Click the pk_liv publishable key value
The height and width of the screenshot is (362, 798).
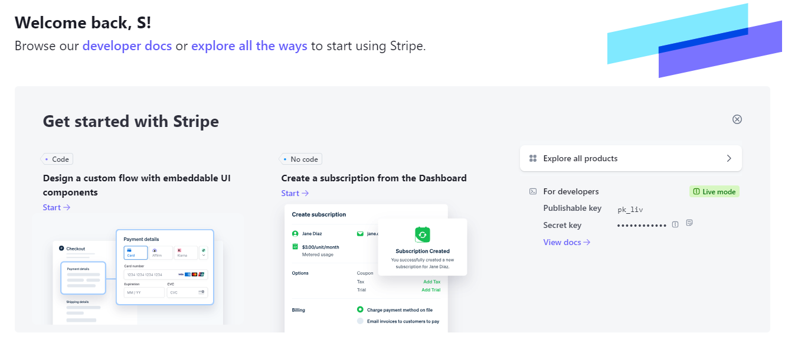[x=629, y=209]
